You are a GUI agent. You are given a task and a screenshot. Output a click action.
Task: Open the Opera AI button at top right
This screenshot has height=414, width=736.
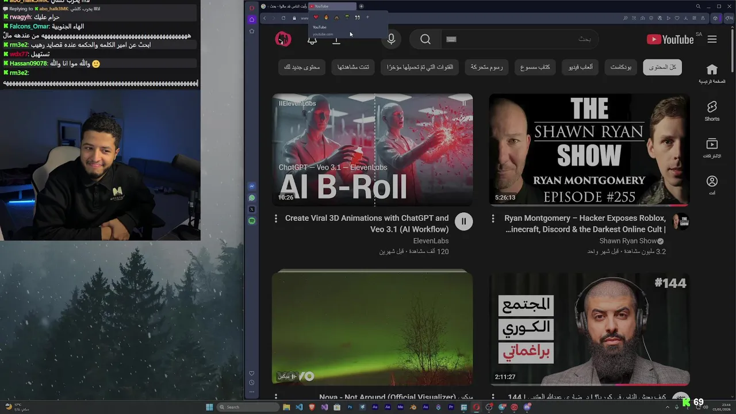point(729,18)
